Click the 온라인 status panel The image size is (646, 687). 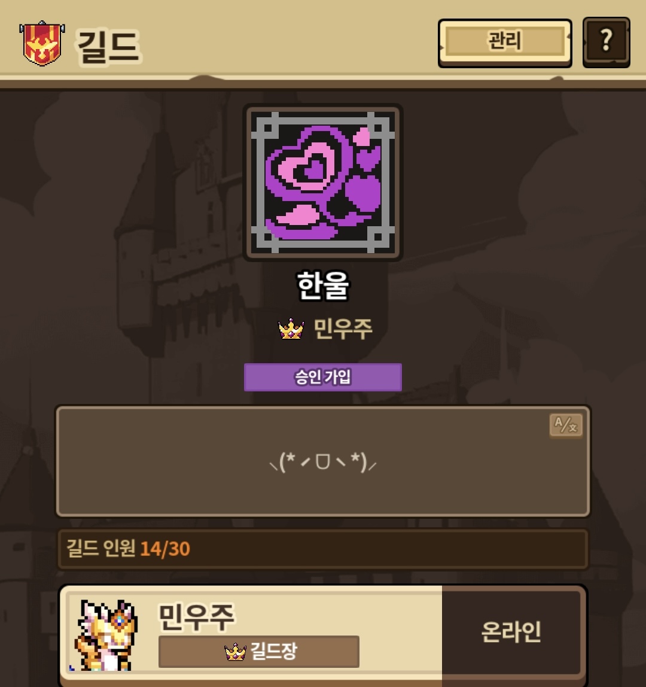pos(511,632)
